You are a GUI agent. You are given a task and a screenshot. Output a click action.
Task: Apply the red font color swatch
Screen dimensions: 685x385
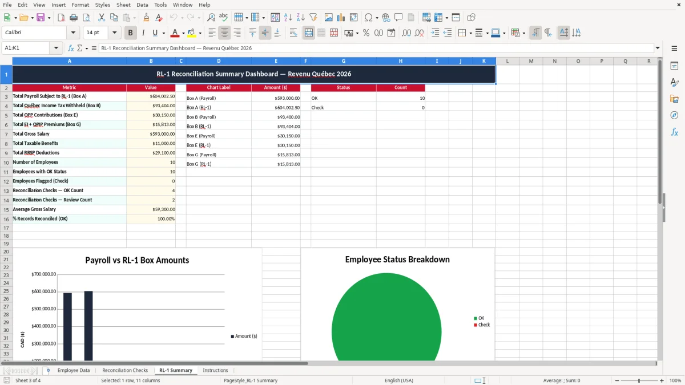coord(175,33)
